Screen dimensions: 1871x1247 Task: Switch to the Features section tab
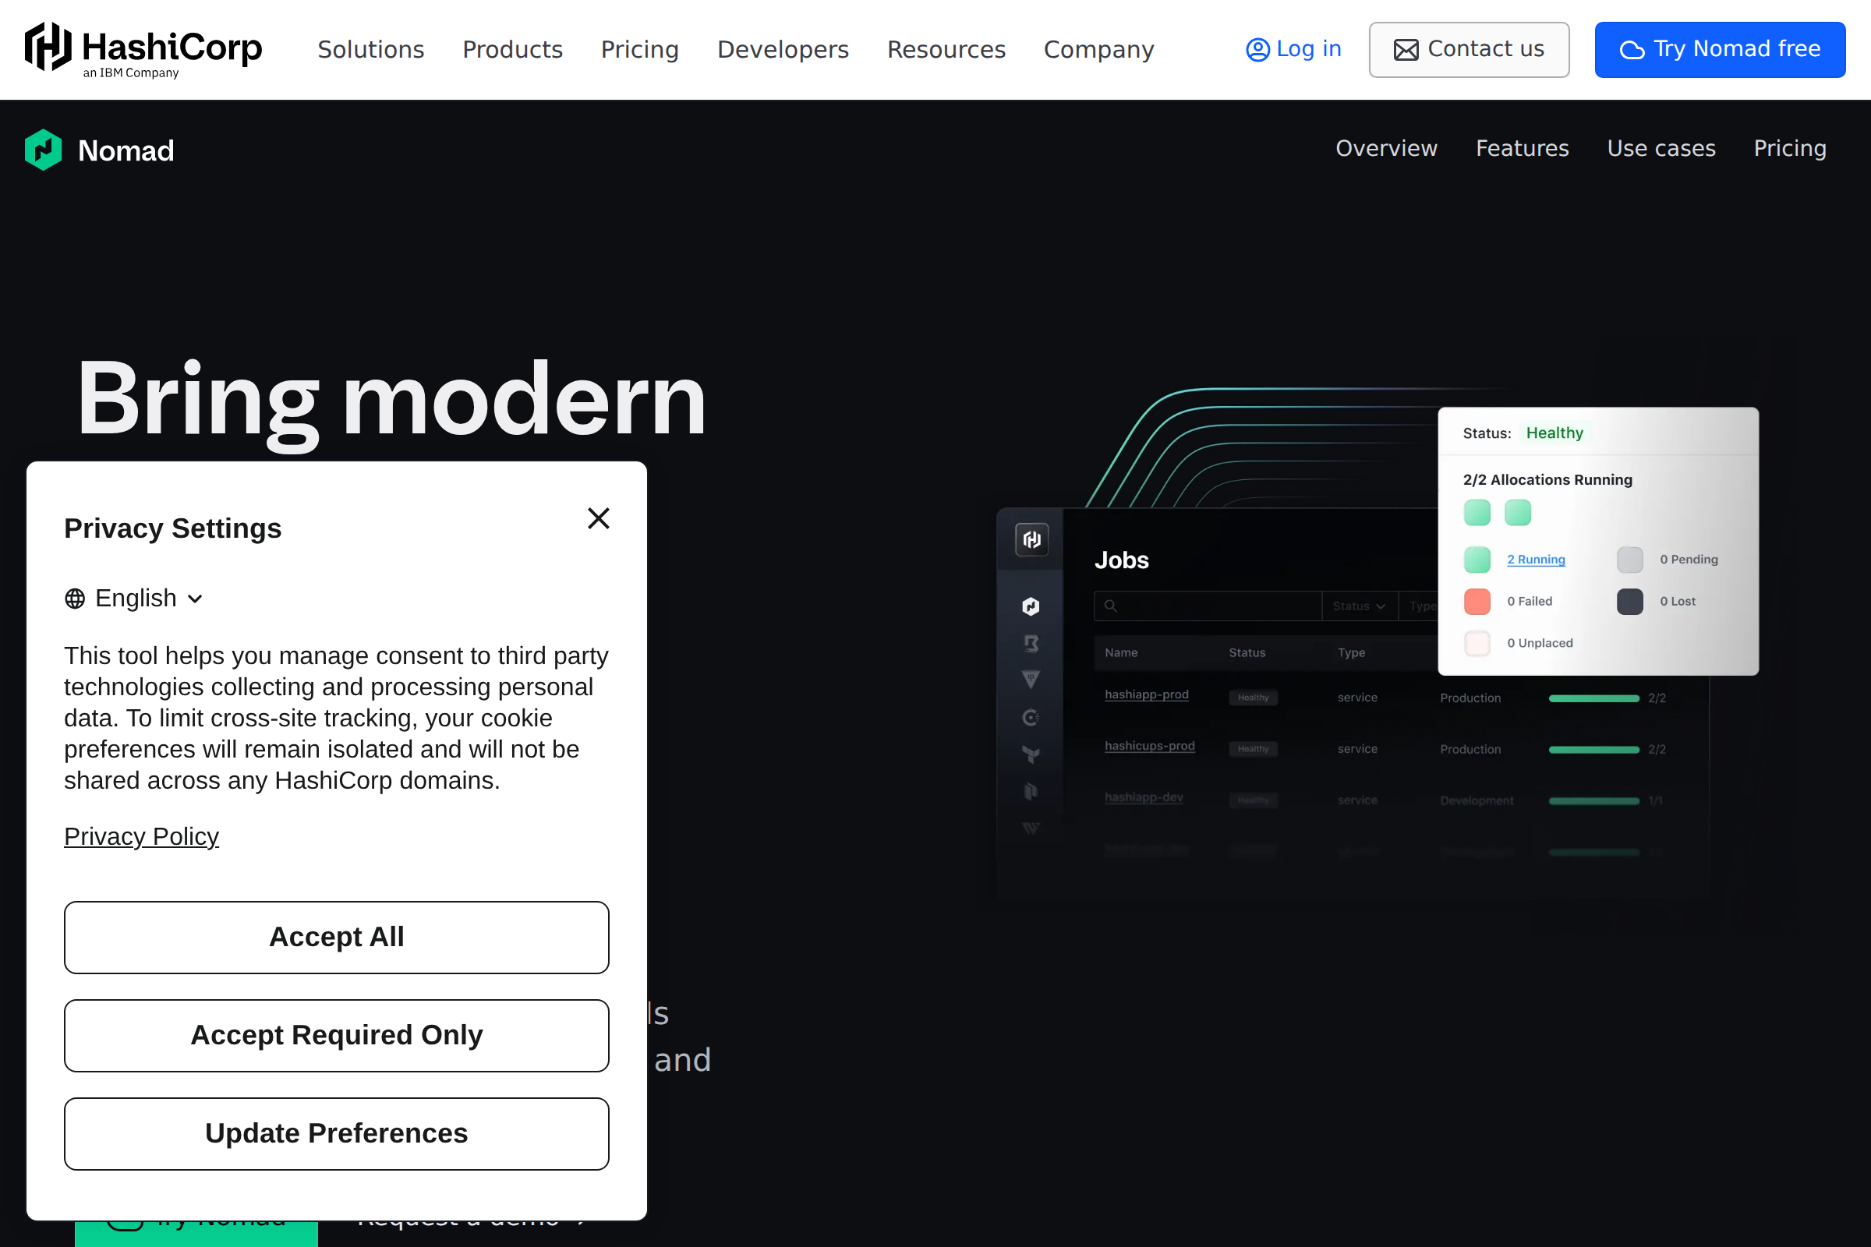click(x=1522, y=149)
